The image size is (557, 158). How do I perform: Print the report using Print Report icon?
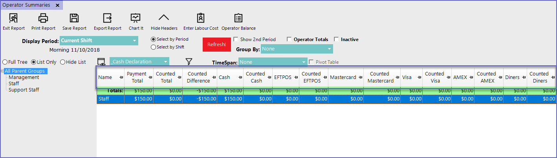pos(43,18)
